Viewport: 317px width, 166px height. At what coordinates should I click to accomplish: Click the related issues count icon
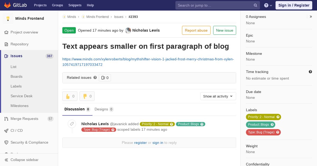coord(103,78)
